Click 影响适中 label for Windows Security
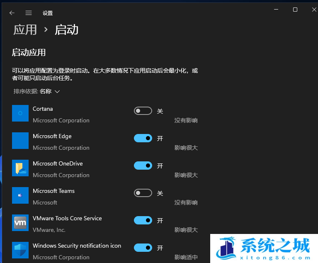This screenshot has width=318, height=263. point(186,257)
